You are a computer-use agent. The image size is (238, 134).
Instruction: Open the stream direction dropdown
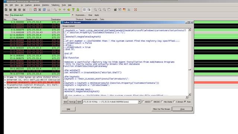(x=139, y=102)
